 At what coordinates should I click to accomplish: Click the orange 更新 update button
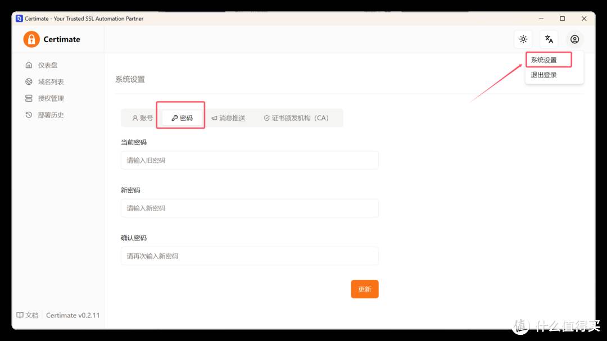pyautogui.click(x=365, y=289)
